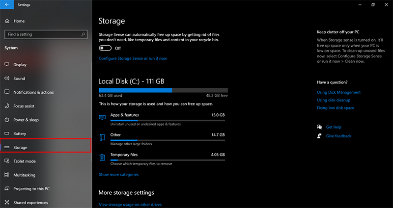Expand Show more categories link
393x208 pixels.
click(118, 175)
